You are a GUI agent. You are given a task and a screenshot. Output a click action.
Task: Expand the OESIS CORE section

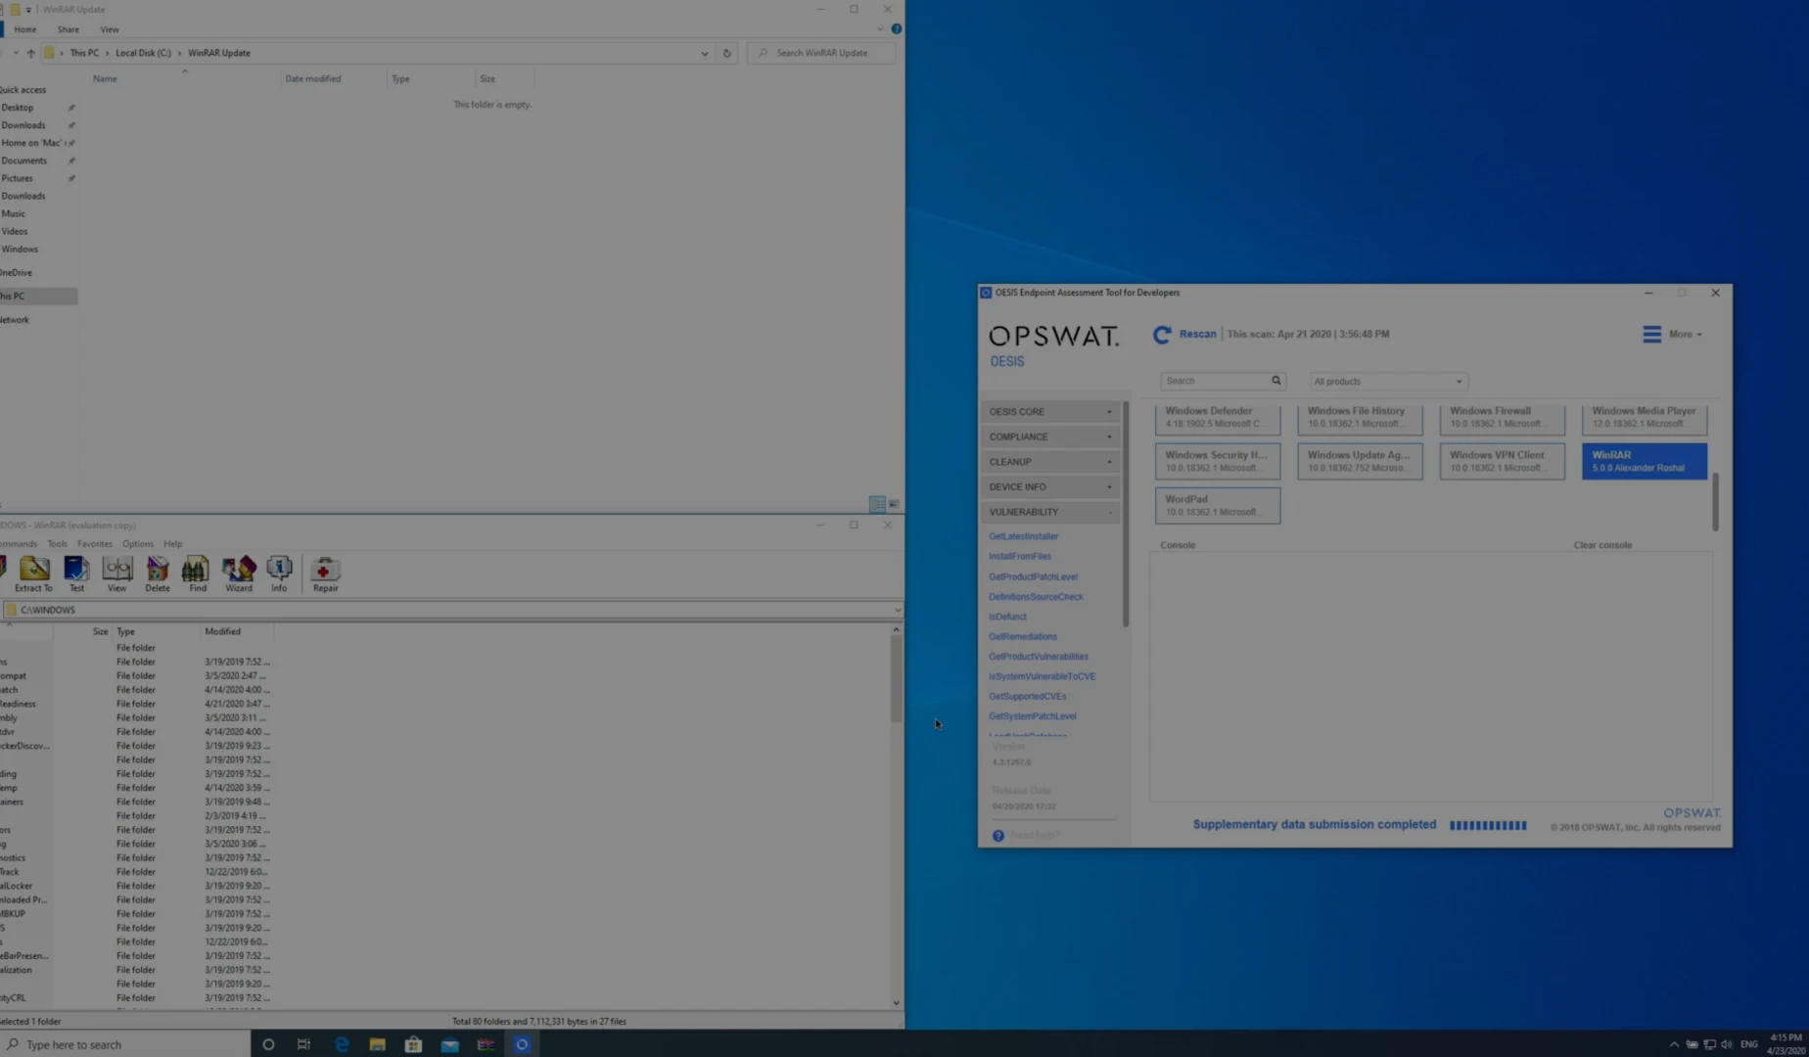[1050, 412]
